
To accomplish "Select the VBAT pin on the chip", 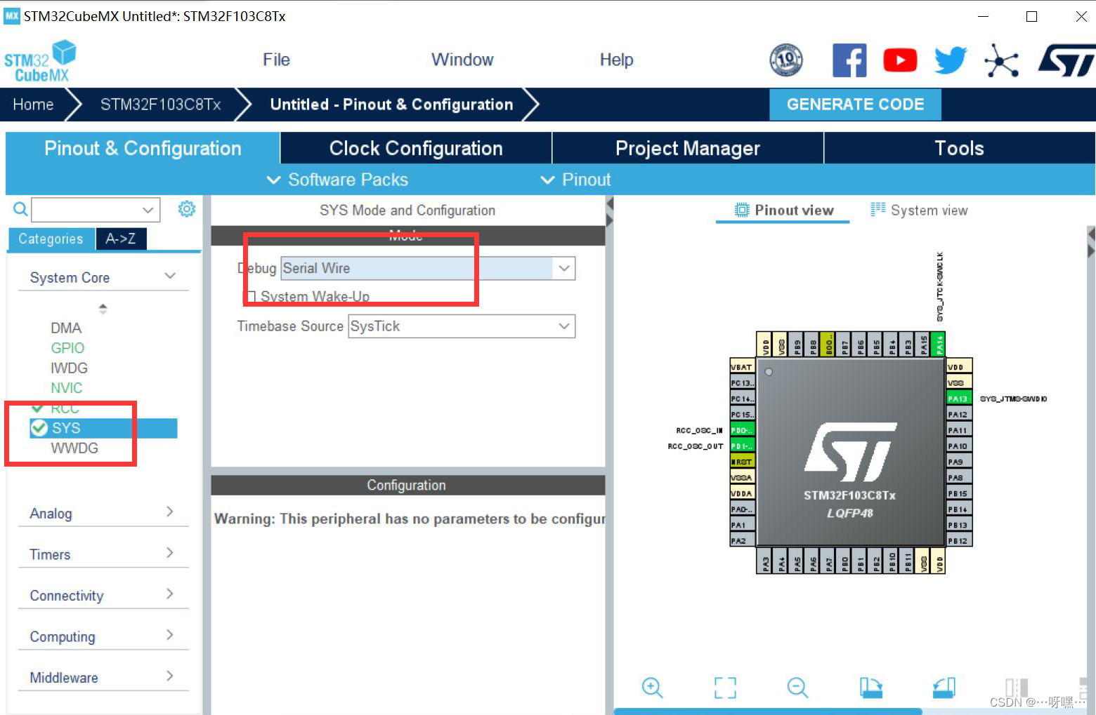I will (742, 367).
